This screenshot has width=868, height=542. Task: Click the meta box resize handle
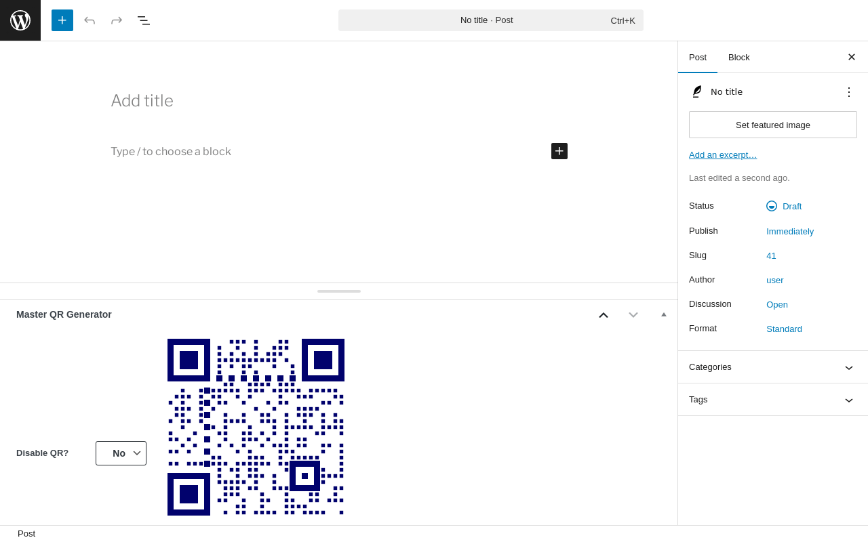pos(339,291)
